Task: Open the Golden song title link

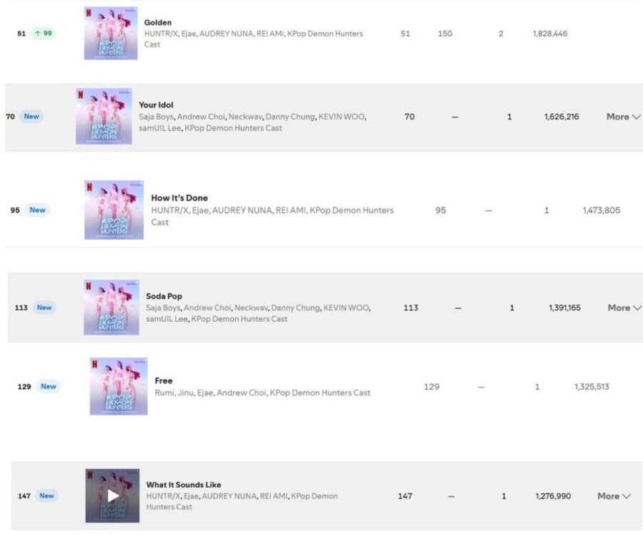Action: pos(158,23)
